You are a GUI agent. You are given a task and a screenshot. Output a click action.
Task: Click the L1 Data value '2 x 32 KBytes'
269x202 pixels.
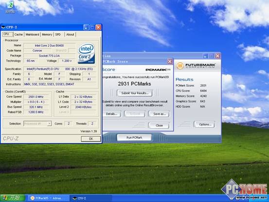tap(83, 97)
